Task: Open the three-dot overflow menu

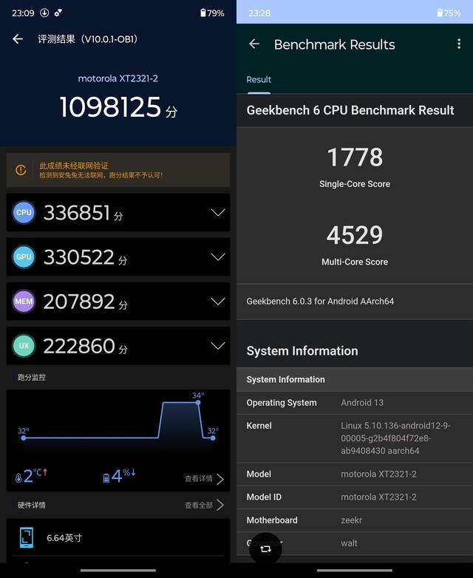Action: coord(458,44)
